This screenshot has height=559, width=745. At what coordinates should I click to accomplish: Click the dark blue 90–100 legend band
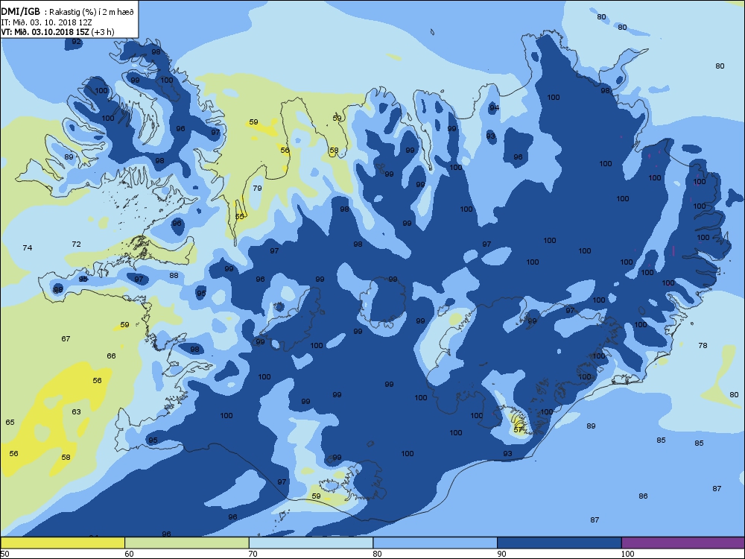pyautogui.click(x=559, y=543)
